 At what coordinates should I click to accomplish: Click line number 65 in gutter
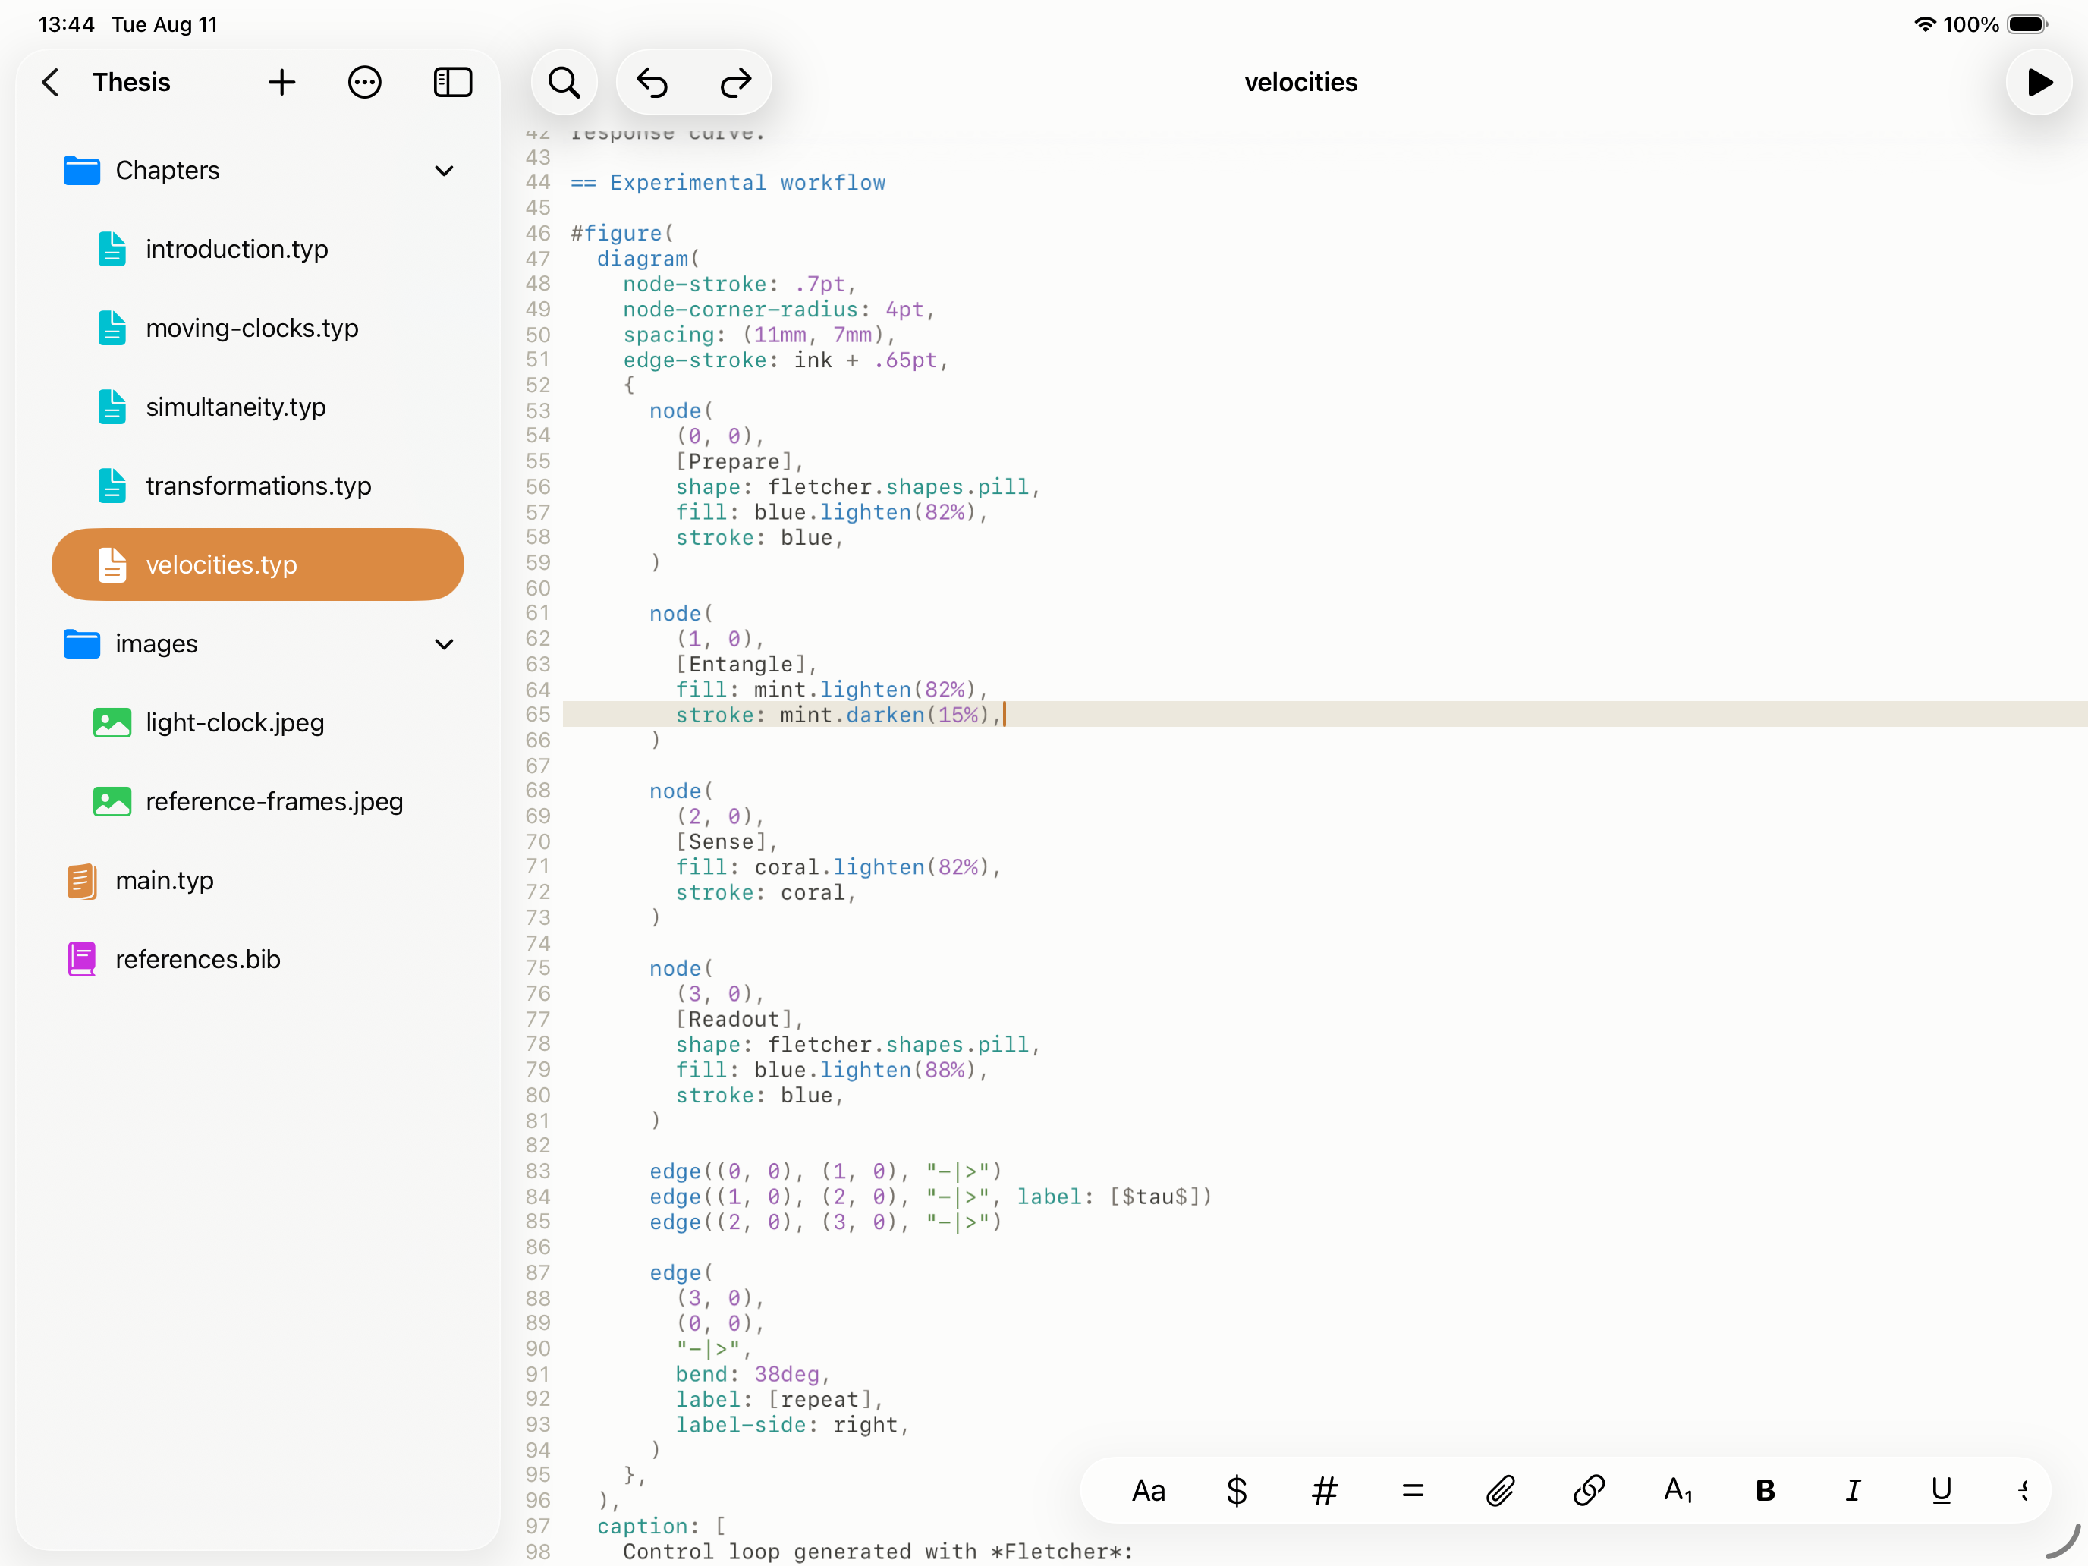coord(538,715)
